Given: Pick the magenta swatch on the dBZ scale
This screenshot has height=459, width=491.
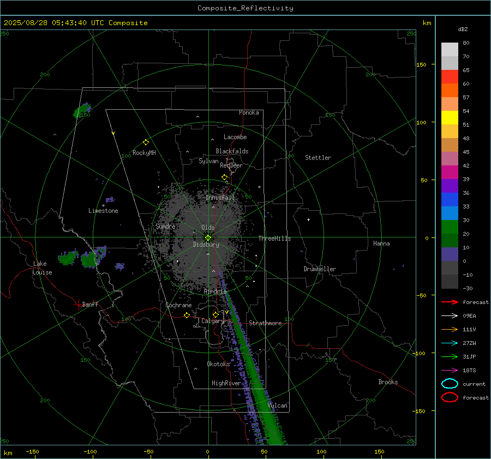Looking at the screenshot, I should [x=450, y=172].
